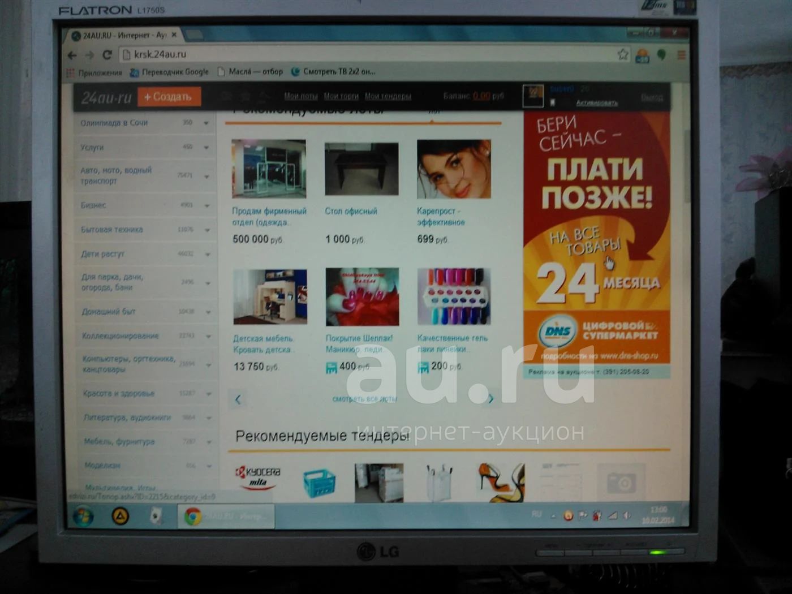The height and width of the screenshot is (594, 792).
Task: Expand the Коллекционирование category arrow
Action: (208, 336)
